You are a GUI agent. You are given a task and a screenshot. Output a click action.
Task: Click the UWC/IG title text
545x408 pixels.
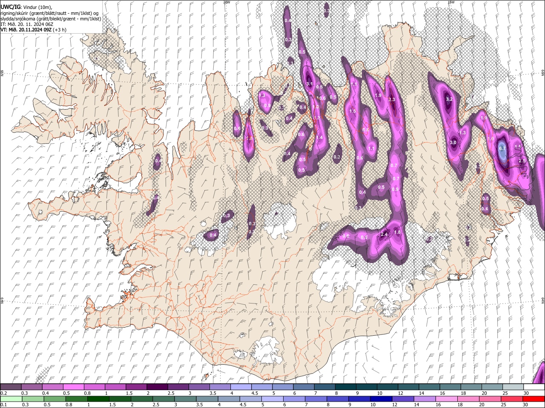10,7
